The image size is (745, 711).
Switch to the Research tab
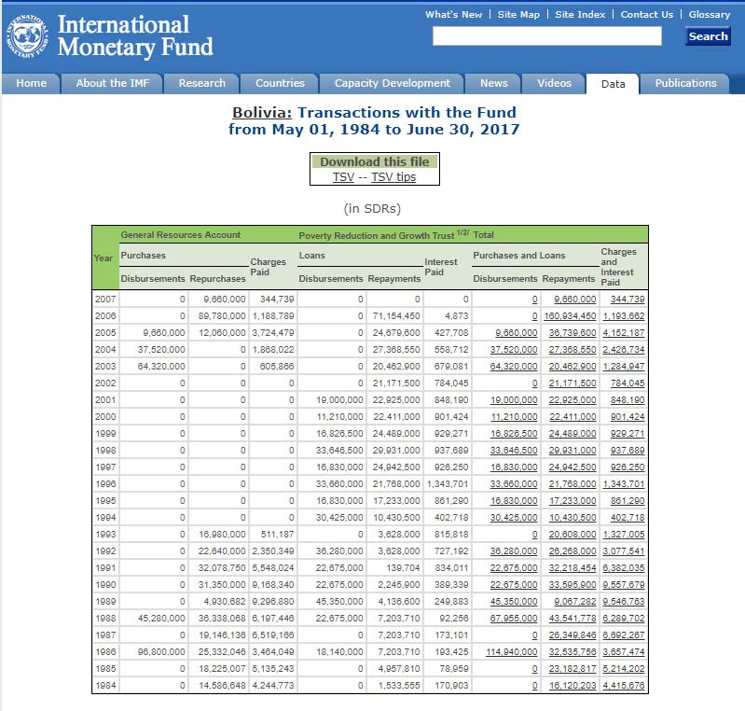point(202,83)
